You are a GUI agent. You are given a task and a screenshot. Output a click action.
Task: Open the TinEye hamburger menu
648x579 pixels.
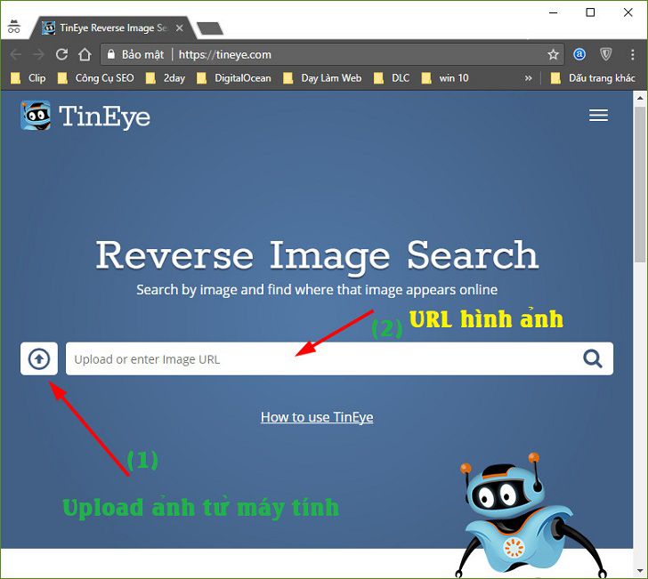598,116
